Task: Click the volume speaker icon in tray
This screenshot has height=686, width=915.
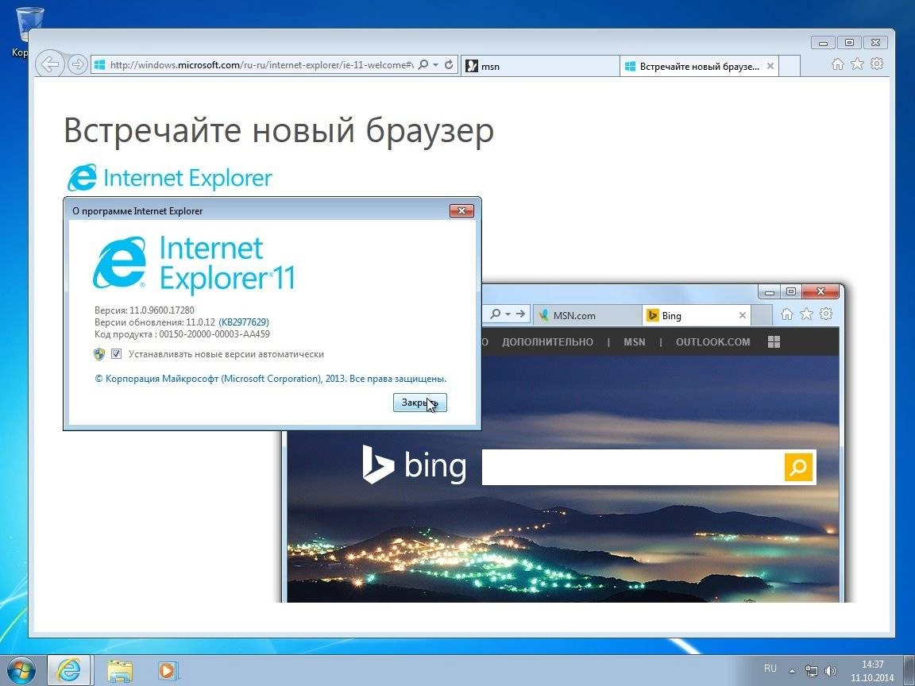Action: pos(830,671)
